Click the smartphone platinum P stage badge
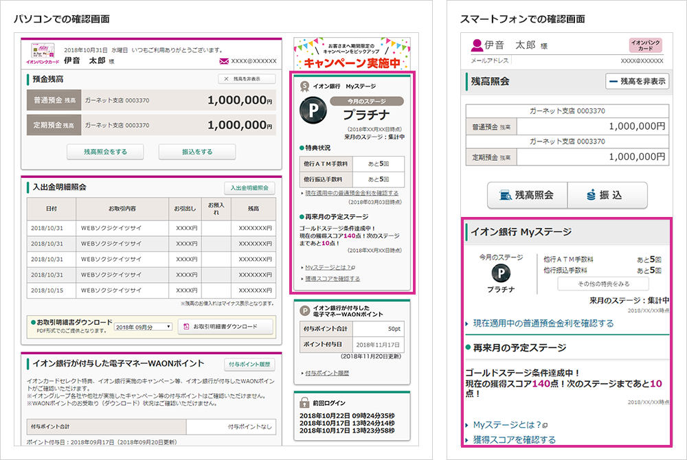Image resolution: width=687 pixels, height=460 pixels. (501, 273)
